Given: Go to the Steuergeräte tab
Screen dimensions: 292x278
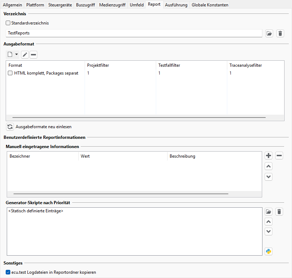Looking at the screenshot, I should pos(60,5).
